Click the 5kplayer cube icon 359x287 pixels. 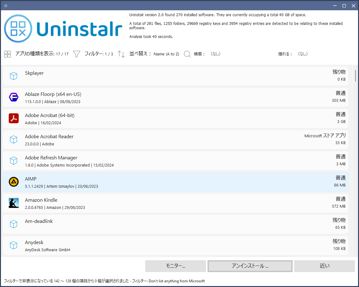point(13,76)
